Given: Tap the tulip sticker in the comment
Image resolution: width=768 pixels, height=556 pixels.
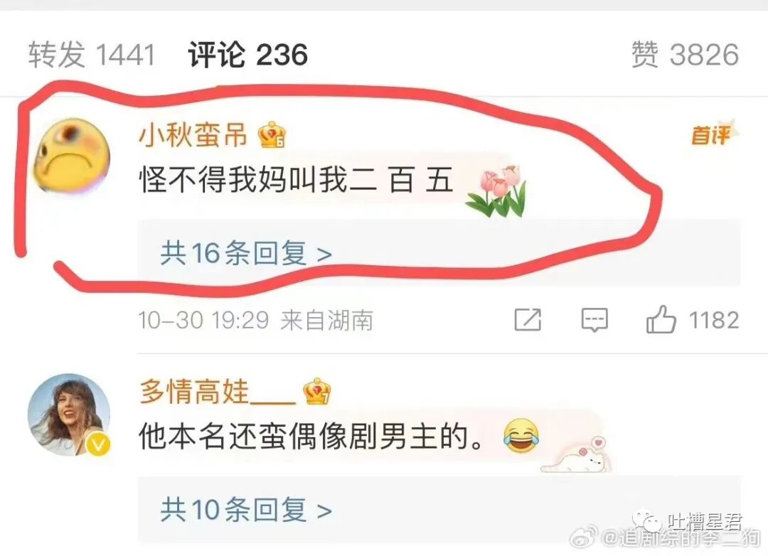Looking at the screenshot, I should pos(496,191).
